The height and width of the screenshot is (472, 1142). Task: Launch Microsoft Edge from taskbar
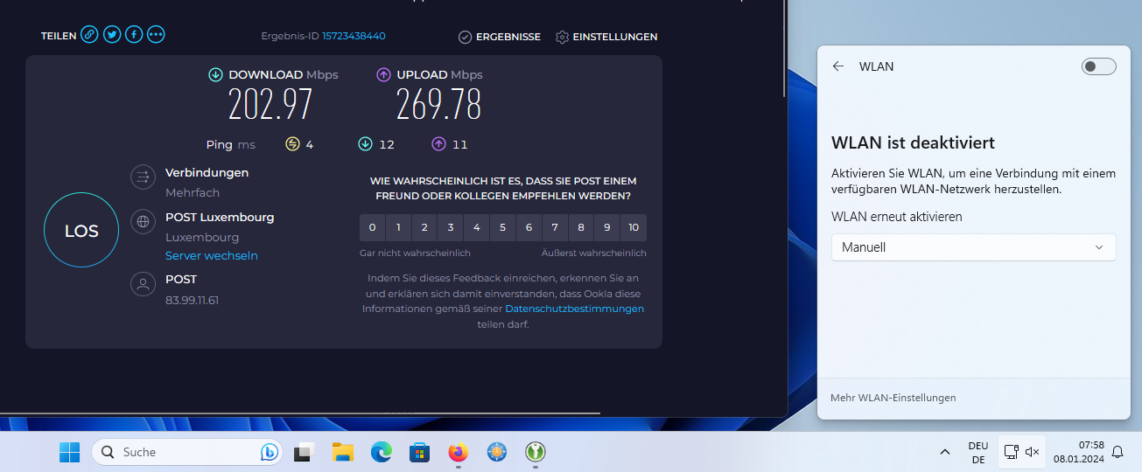point(381,452)
